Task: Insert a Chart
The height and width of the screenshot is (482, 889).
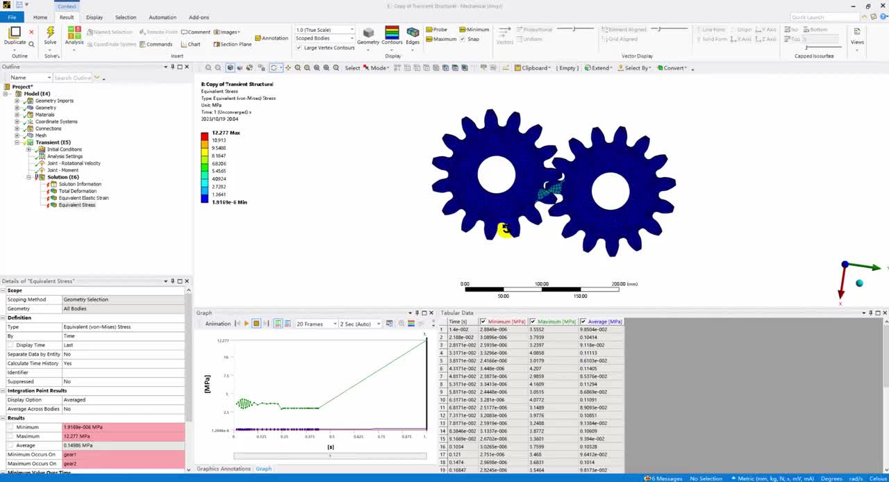Action: [x=190, y=44]
